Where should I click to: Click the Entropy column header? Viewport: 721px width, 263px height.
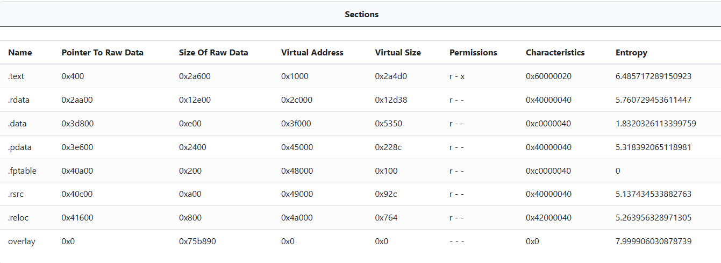(x=631, y=53)
